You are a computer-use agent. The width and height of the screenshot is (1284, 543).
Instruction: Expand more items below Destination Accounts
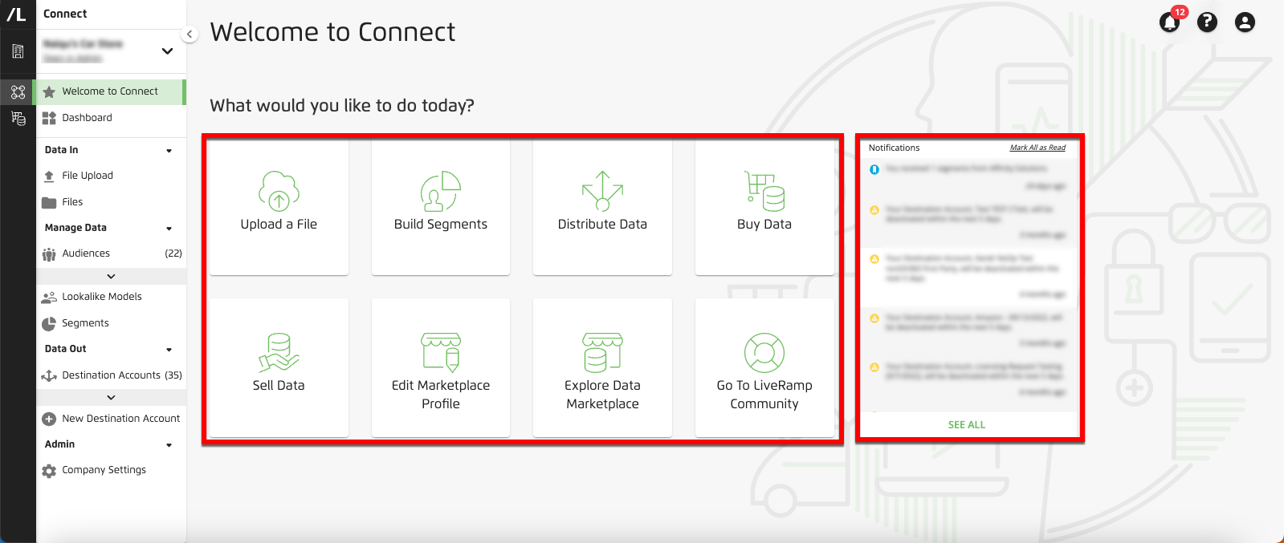111,397
